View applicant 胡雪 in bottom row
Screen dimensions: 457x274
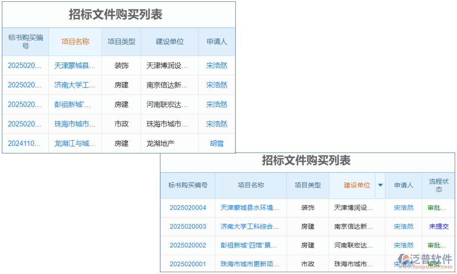[x=216, y=143]
